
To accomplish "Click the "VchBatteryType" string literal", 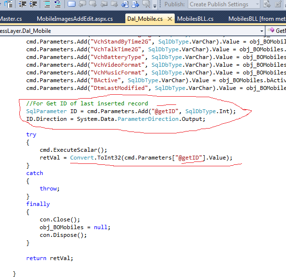I will tap(119, 57).
